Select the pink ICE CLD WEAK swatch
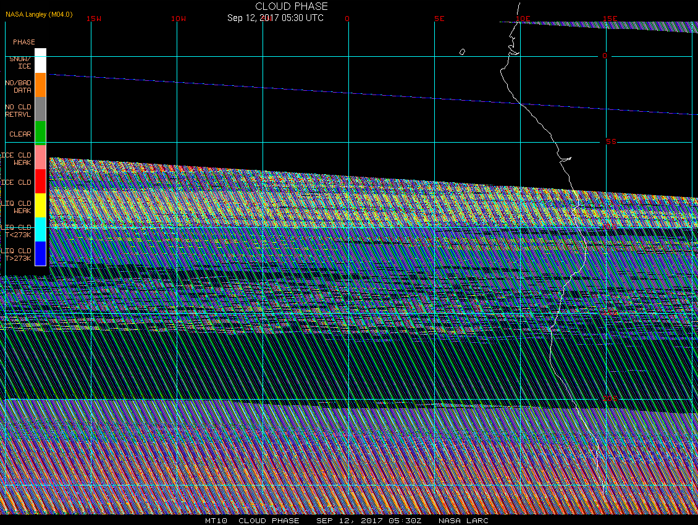The width and height of the screenshot is (698, 525). 41,157
